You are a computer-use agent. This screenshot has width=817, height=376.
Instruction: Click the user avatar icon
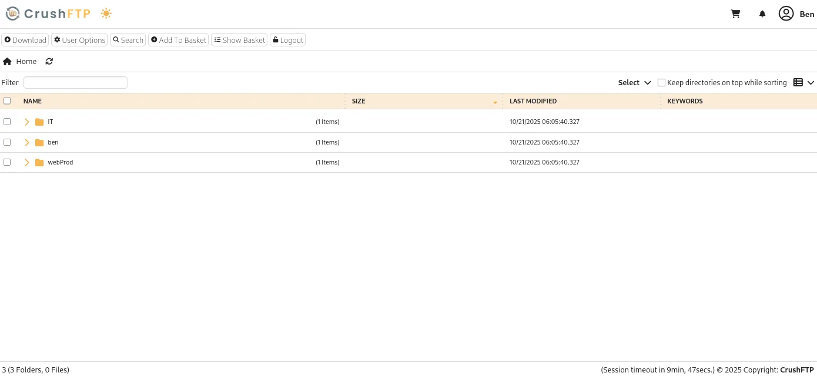pos(786,14)
